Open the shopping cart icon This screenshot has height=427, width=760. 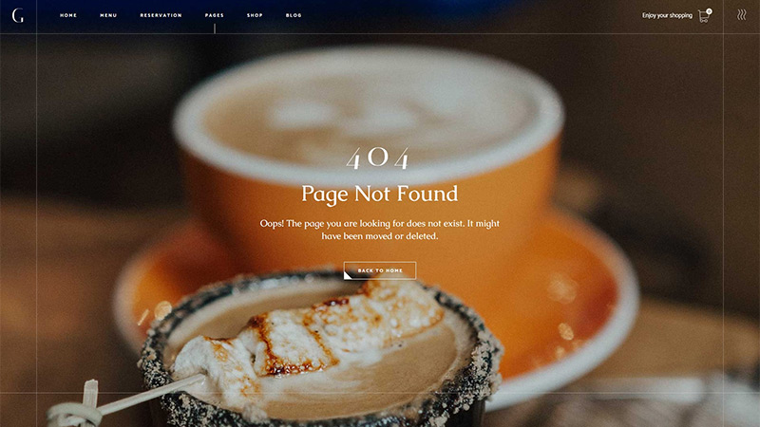pyautogui.click(x=703, y=16)
